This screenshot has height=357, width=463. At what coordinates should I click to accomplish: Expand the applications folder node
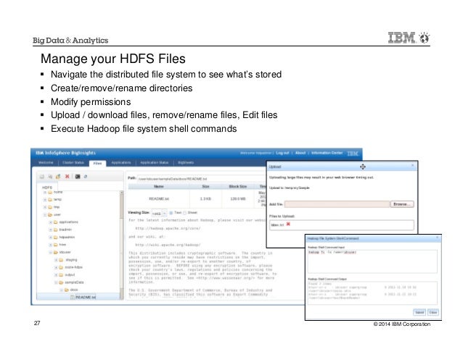coord(51,222)
